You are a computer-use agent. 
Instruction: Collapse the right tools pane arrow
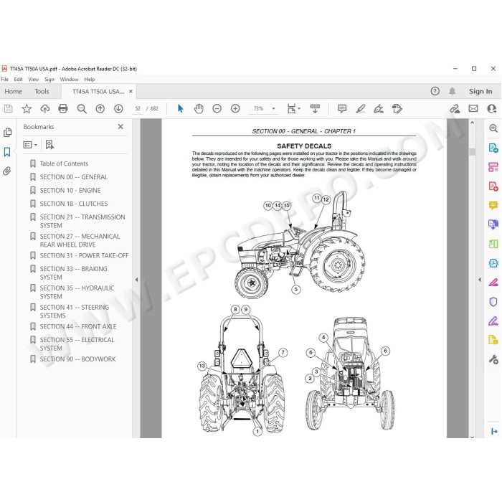(x=480, y=280)
